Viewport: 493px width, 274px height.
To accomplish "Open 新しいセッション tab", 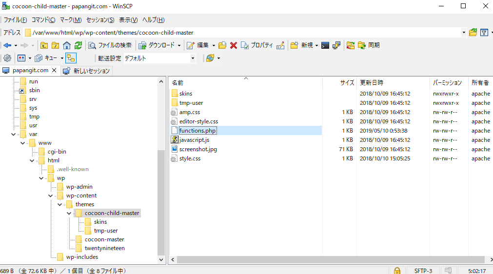I will coord(86,71).
